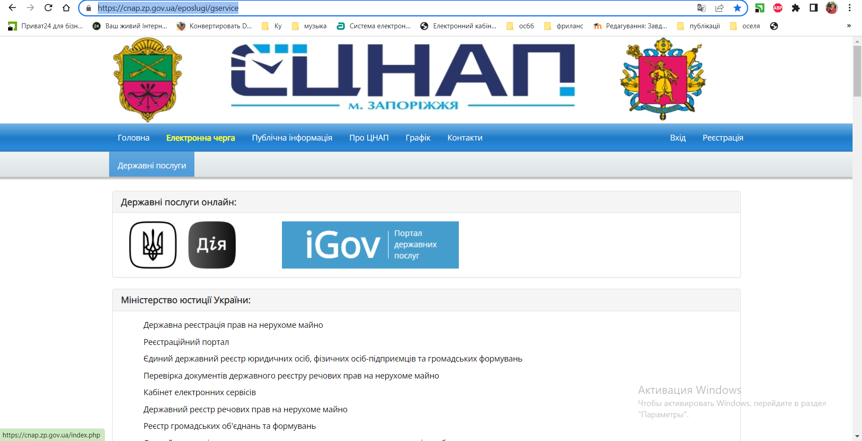Viewport: 862px width, 441px height.
Task: Open Державна реєстрація прав на нерухоме майно
Action: [233, 325]
